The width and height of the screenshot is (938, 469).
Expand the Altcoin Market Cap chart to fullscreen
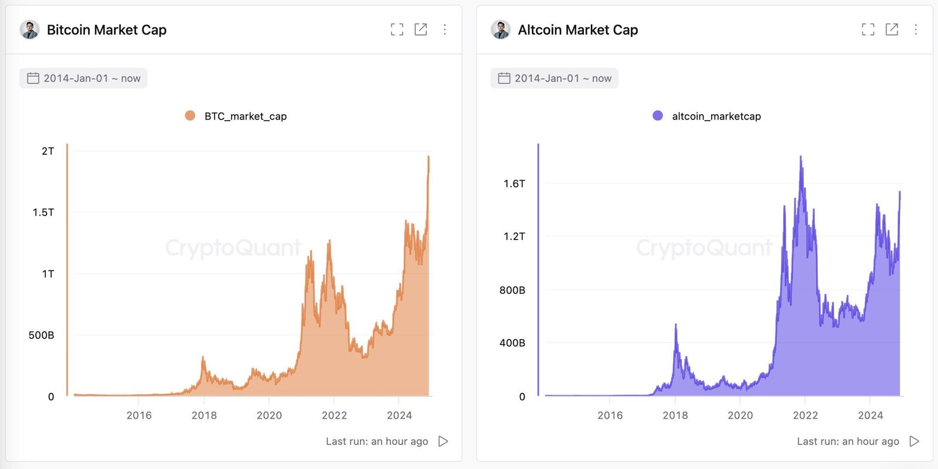pyautogui.click(x=868, y=29)
